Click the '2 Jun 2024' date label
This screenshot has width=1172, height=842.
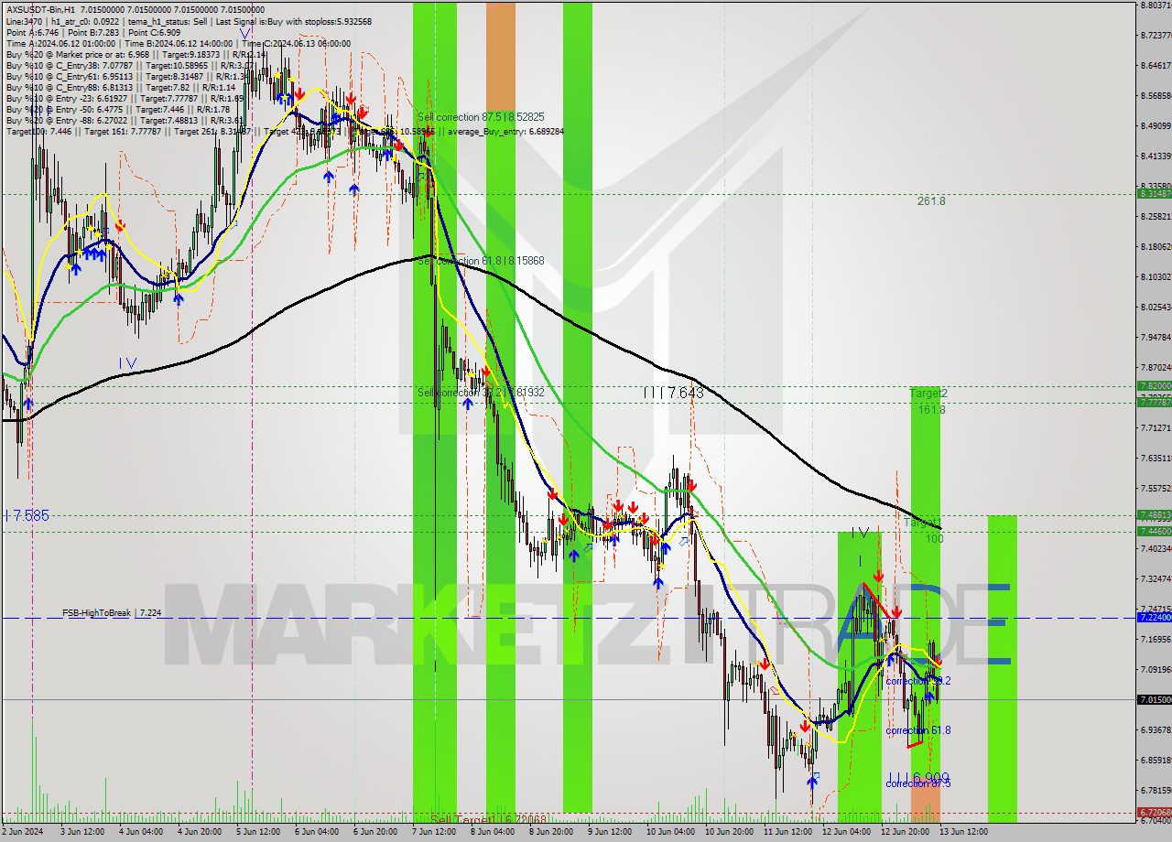(22, 832)
